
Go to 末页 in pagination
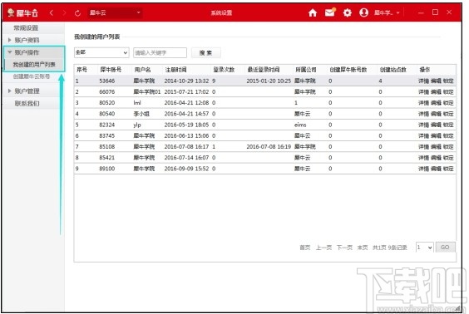363,248
